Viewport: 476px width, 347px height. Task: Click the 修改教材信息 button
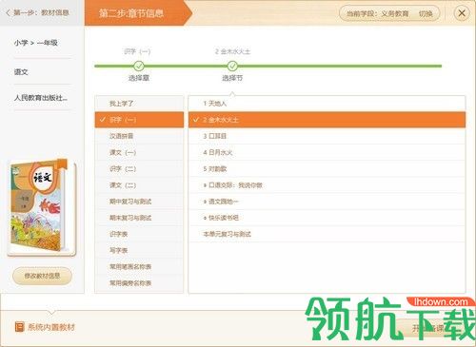tap(42, 276)
